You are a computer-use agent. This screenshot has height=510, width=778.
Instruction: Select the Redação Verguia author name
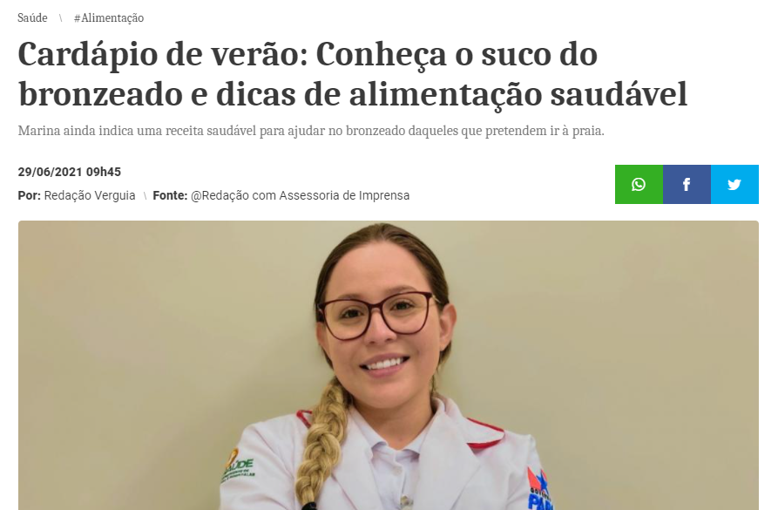pos(90,195)
